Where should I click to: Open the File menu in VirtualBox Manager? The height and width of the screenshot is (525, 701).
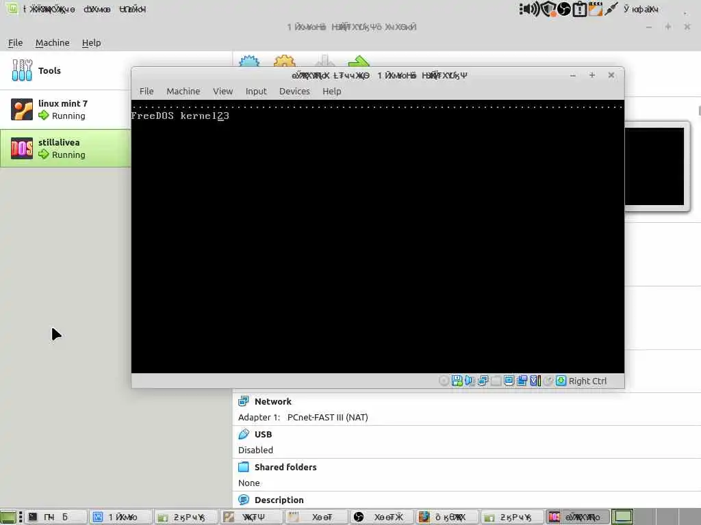point(15,43)
